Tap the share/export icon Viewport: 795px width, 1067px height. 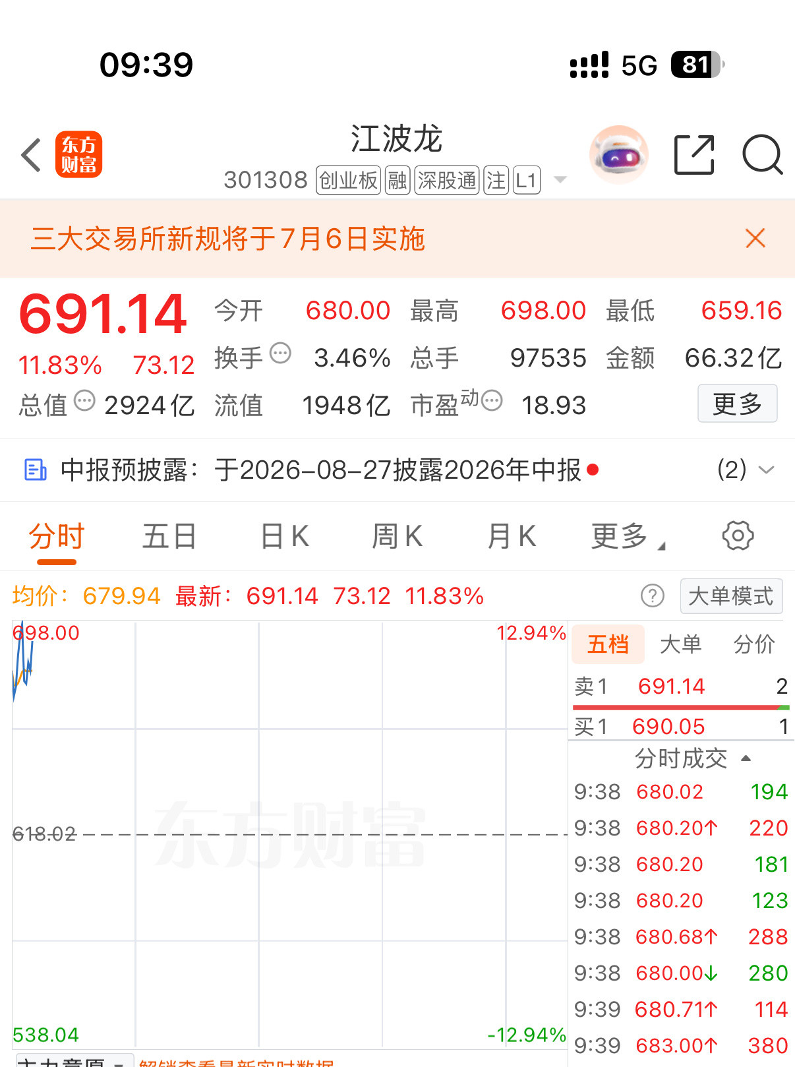coord(695,155)
